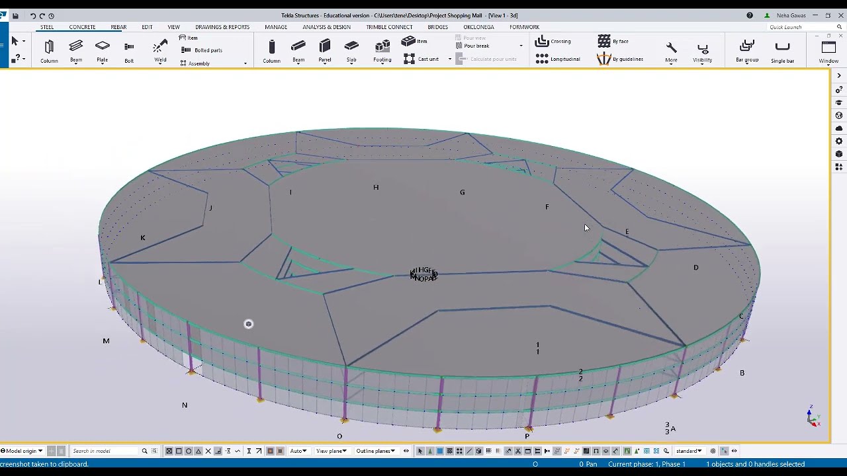This screenshot has width=847, height=476.
Task: Expand the Pour break dropdown arrow
Action: tap(521, 46)
